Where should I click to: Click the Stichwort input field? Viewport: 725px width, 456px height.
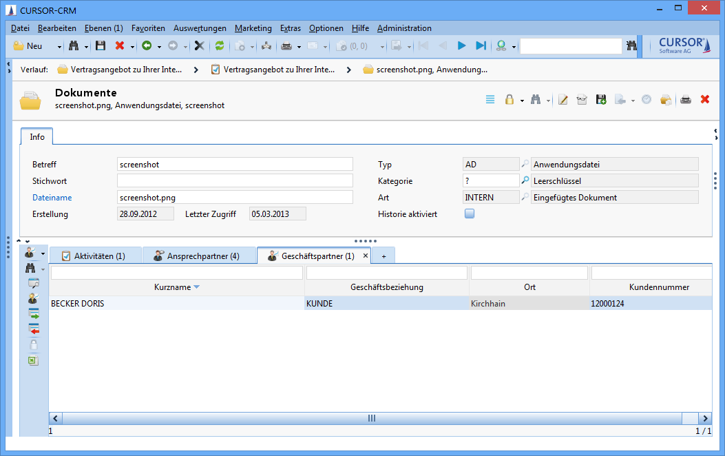[235, 181]
